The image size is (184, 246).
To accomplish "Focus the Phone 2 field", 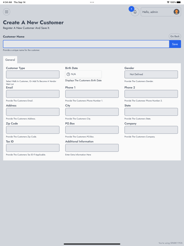I will tap(151, 94).
